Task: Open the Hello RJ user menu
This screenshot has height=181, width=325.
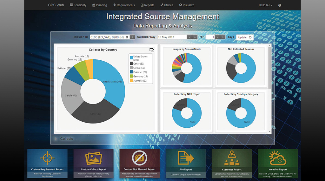Action: 265,5
